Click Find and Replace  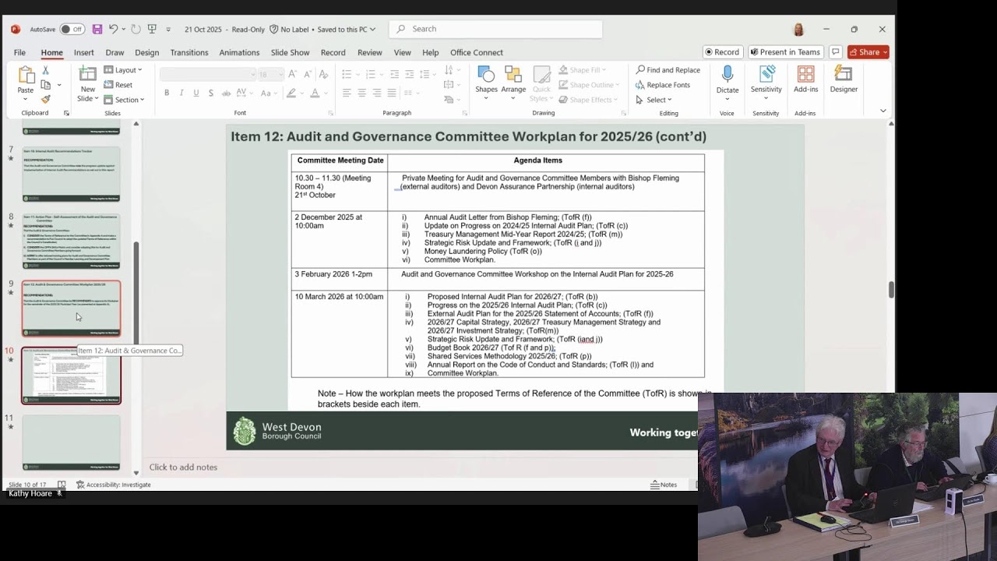point(668,70)
